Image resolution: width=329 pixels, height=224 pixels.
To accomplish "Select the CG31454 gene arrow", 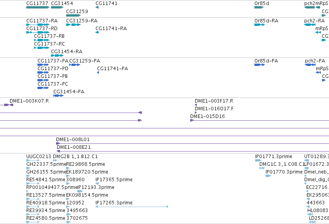I will coord(57,7).
